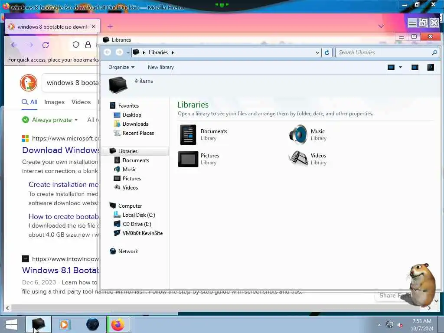Viewport: 444px width, 333px height.
Task: Open Always private dropdown
Action: coord(50,120)
